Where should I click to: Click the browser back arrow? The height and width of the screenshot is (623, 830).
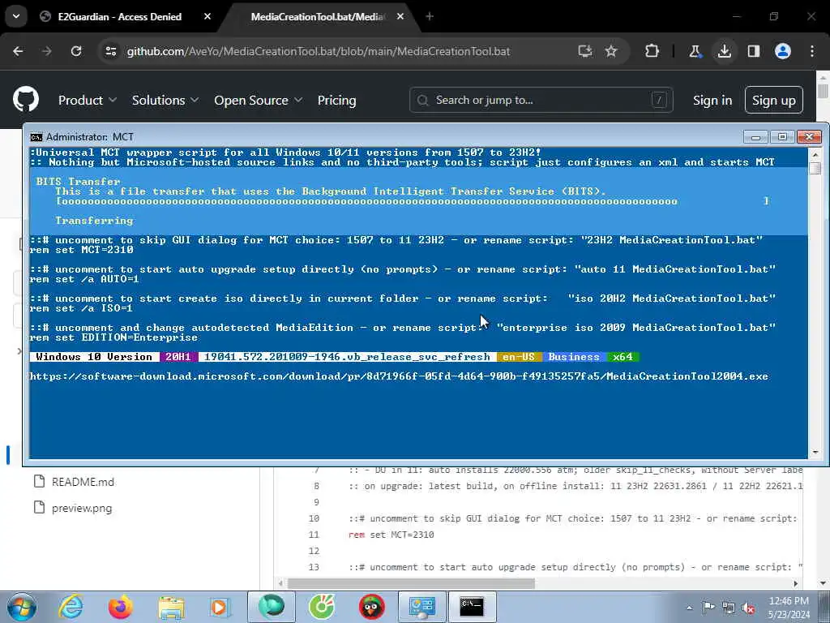click(18, 51)
